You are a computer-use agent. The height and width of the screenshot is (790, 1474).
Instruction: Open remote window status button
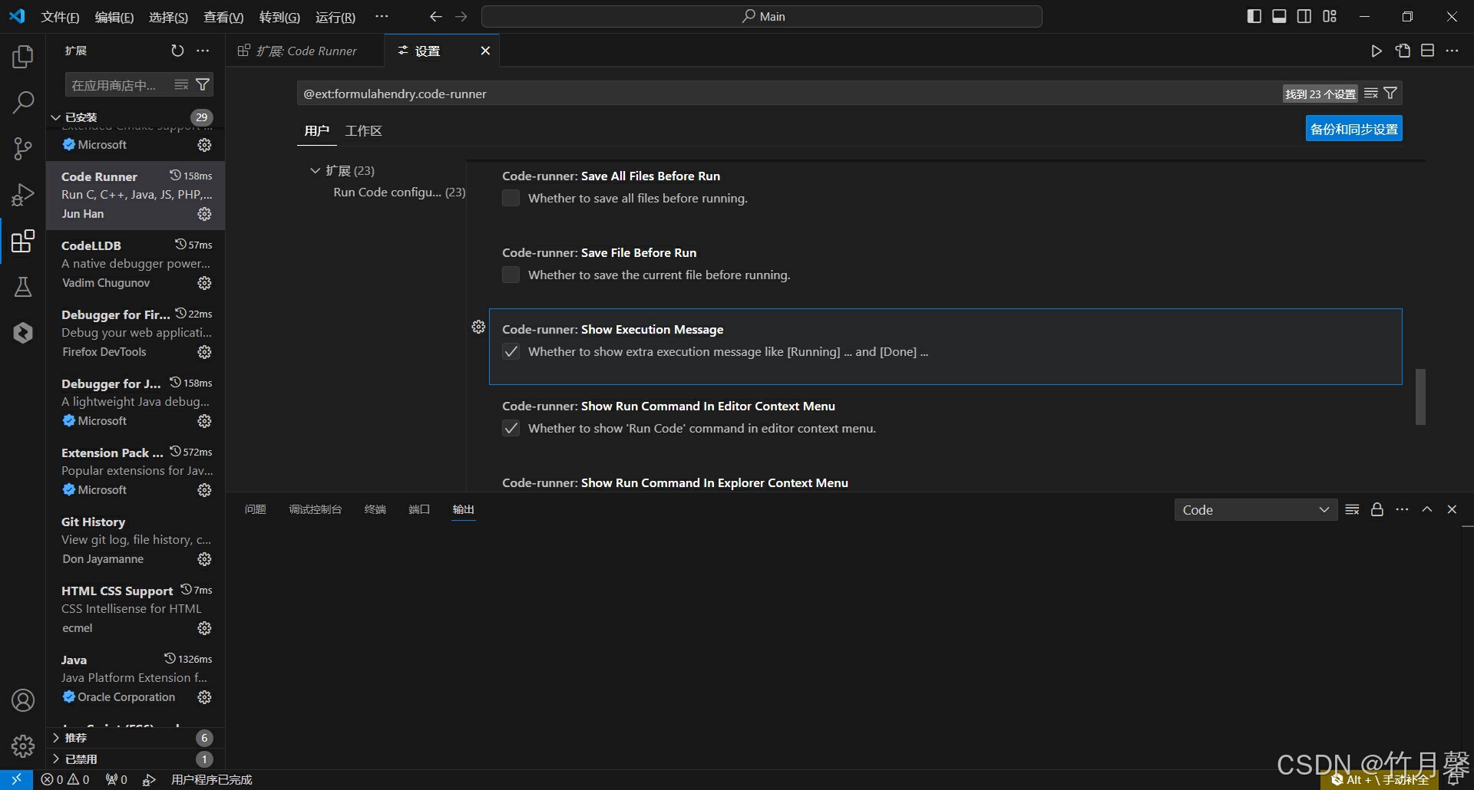[16, 780]
